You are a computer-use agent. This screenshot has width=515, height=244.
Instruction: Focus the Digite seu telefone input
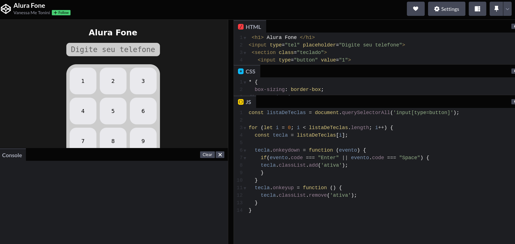[x=113, y=50]
